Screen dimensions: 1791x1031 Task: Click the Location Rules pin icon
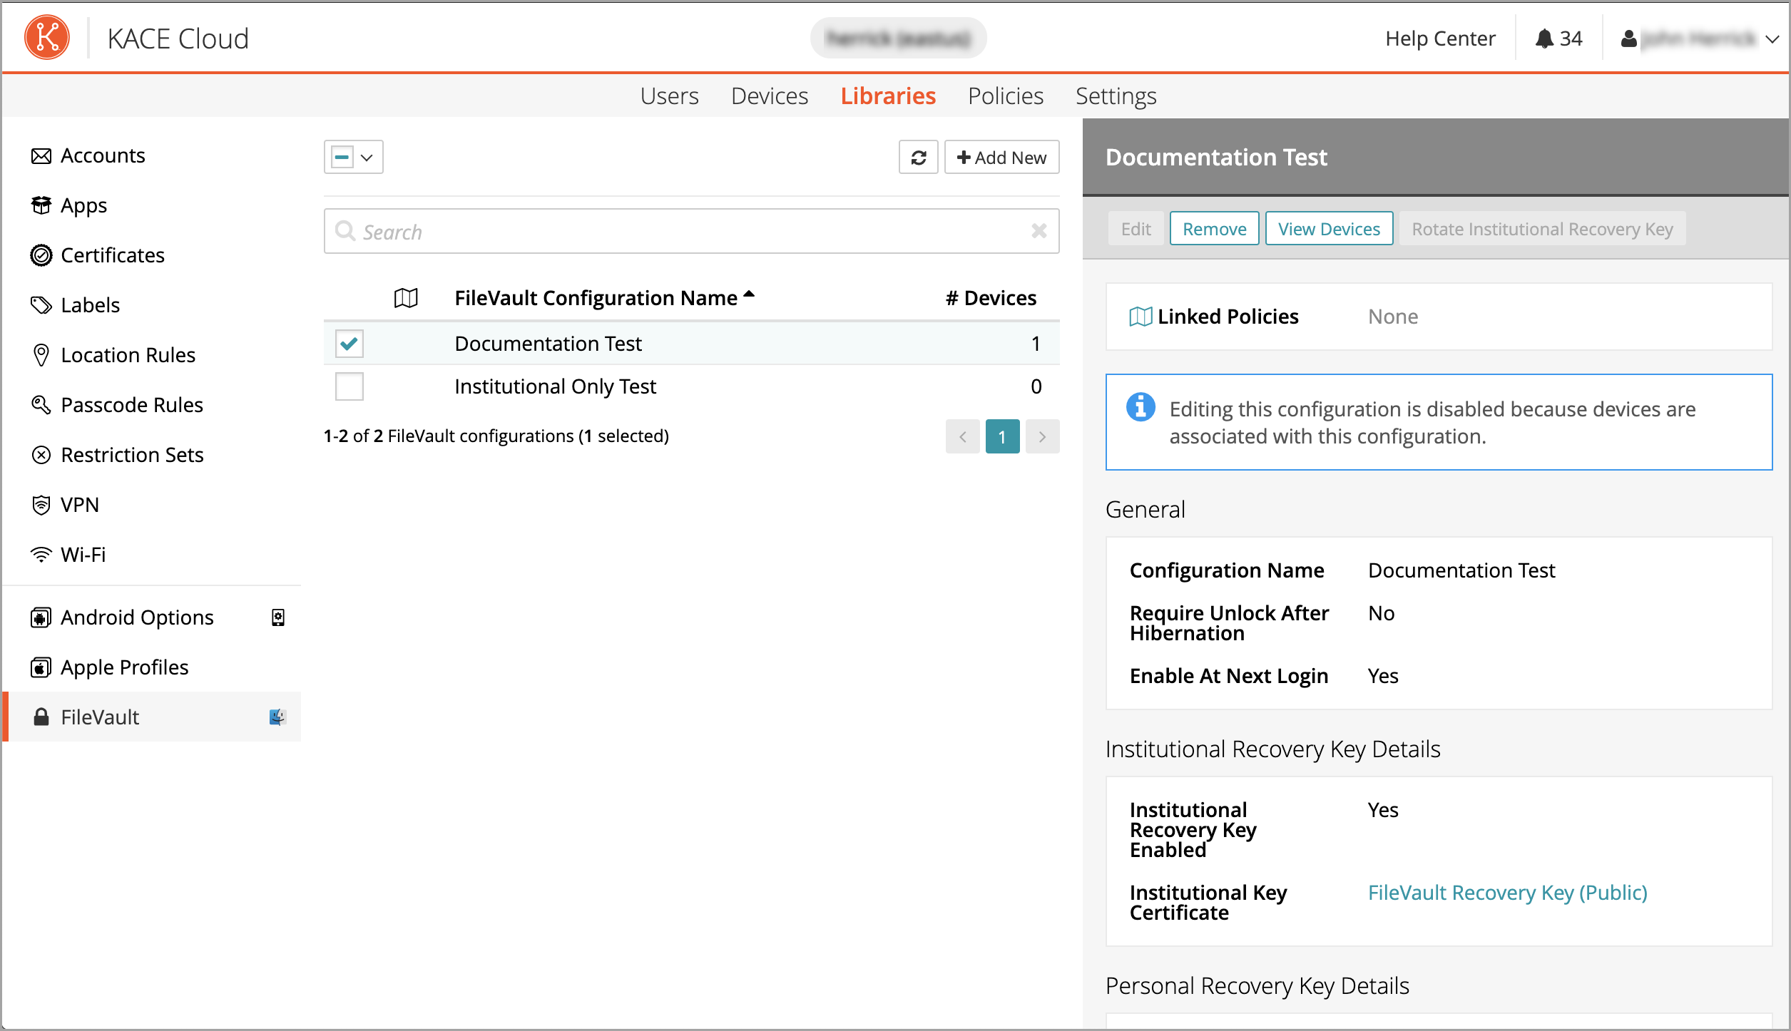tap(41, 355)
